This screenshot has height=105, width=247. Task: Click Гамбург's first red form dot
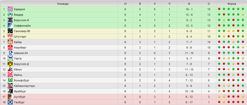click(x=219, y=102)
